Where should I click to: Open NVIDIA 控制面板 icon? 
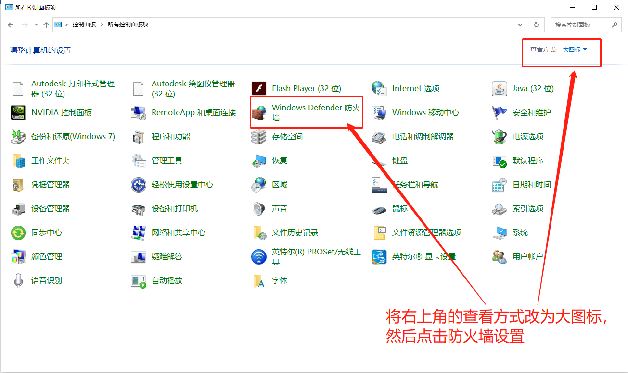point(18,113)
